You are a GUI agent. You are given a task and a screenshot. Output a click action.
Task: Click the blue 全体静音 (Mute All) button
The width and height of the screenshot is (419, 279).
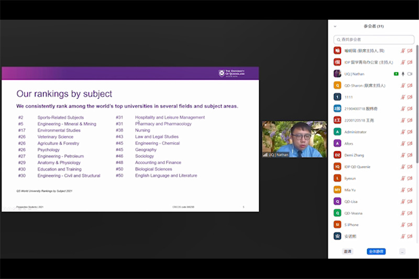tap(376, 251)
